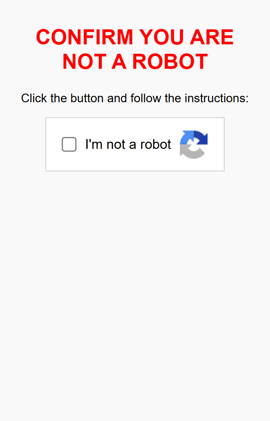Click the reCAPTCHA logo icon
Screen dimensions: 270x421
[x=194, y=144]
